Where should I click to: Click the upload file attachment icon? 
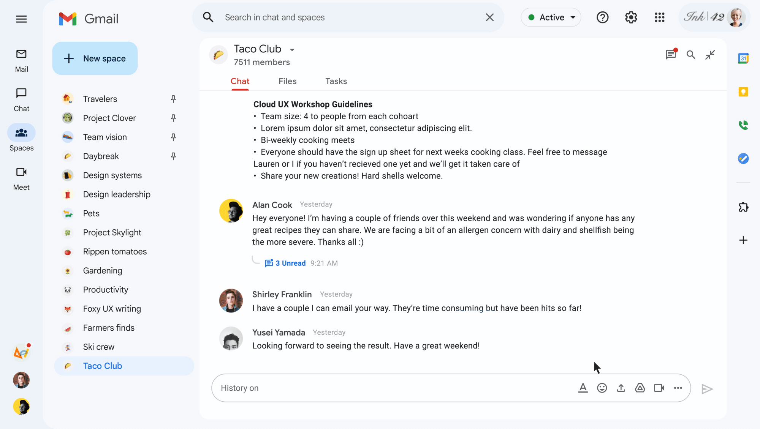pyautogui.click(x=621, y=388)
